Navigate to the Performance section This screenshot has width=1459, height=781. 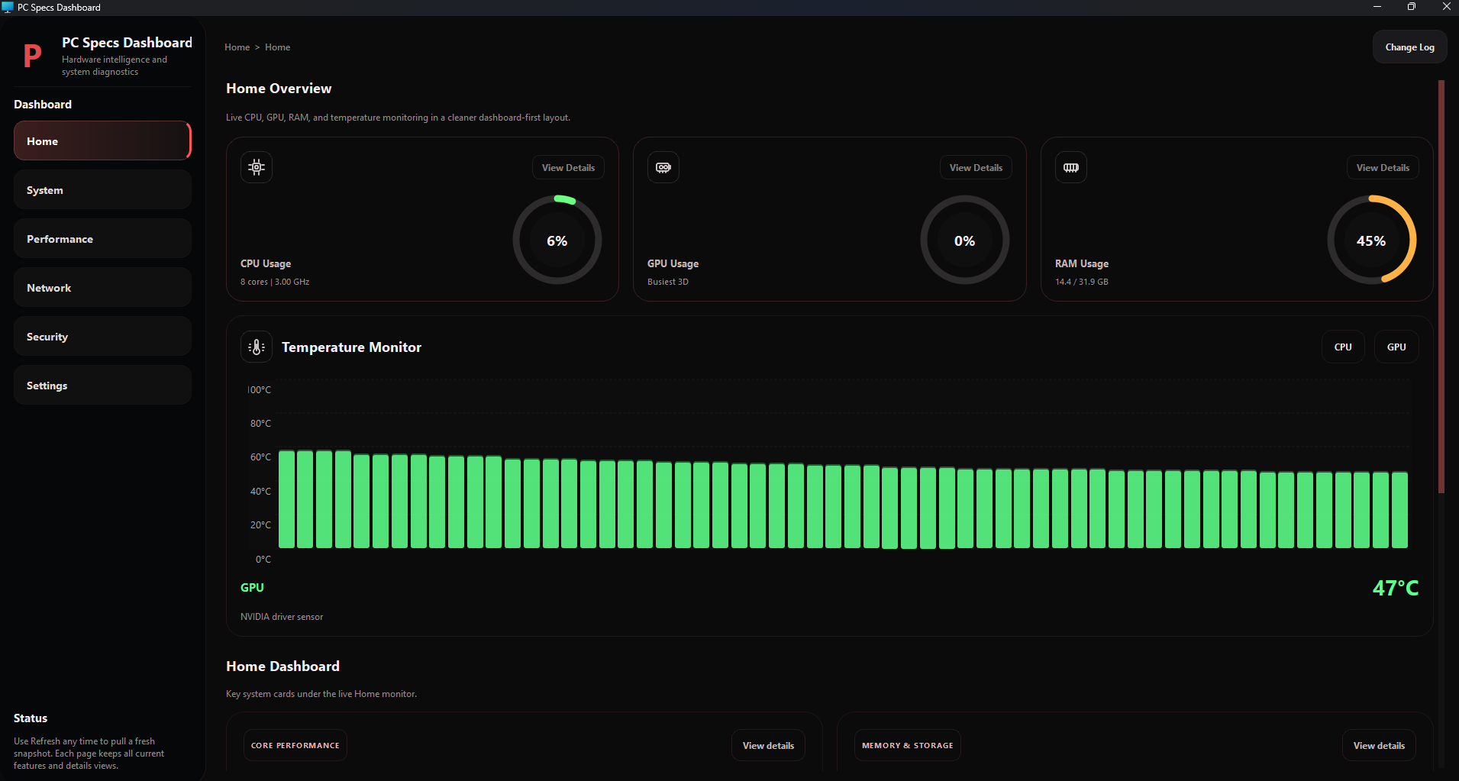(x=102, y=238)
